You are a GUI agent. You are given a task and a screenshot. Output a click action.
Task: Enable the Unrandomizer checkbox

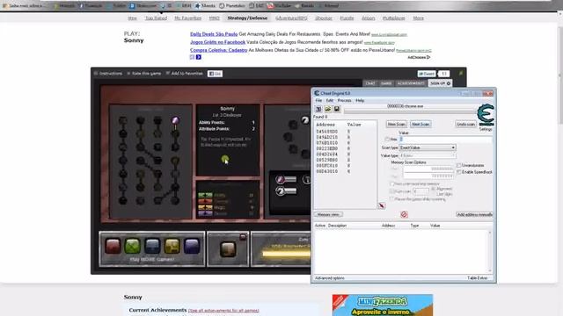click(x=459, y=165)
